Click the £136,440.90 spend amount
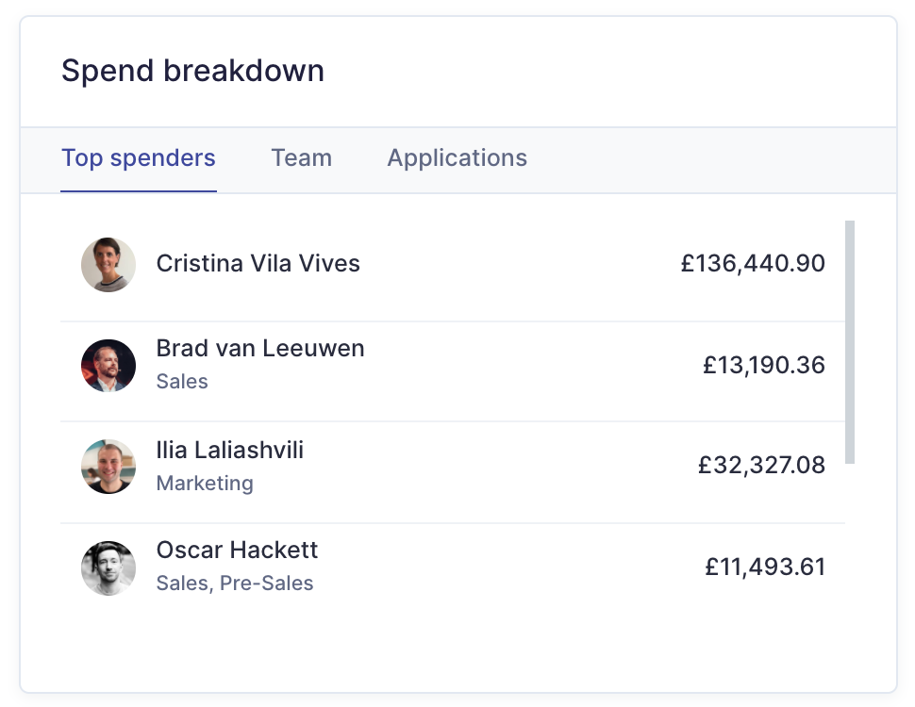The image size is (915, 707). pos(753,264)
